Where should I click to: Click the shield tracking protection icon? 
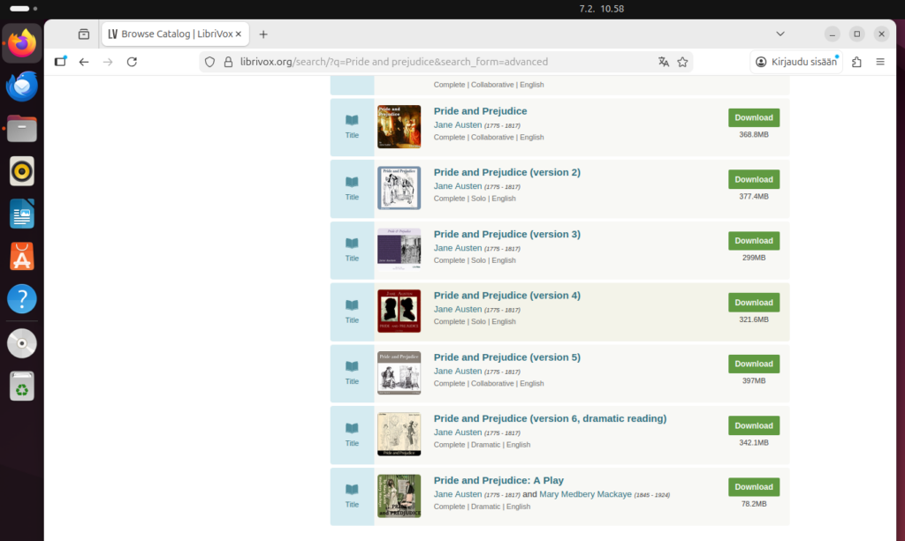point(209,62)
